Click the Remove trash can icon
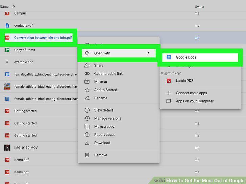246x184 pixels. (87, 155)
